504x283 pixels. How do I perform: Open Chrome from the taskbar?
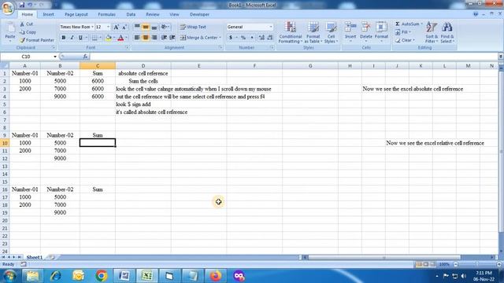click(x=102, y=276)
